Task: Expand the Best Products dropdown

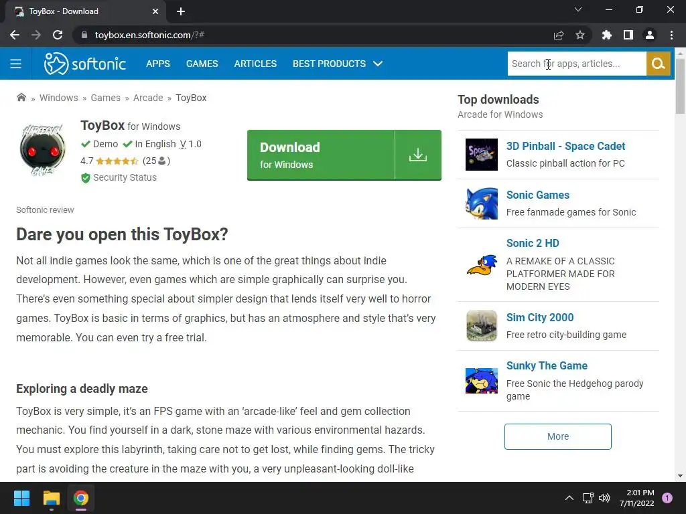Action: point(338,64)
